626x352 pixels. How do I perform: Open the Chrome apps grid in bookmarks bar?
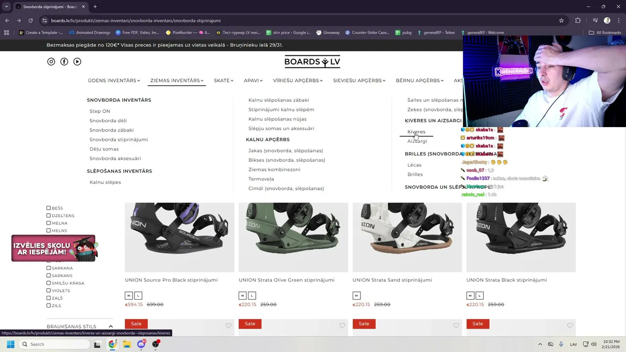tap(6, 33)
